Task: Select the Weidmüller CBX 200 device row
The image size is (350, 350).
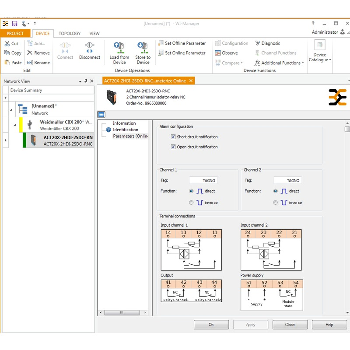Action: coord(56,125)
